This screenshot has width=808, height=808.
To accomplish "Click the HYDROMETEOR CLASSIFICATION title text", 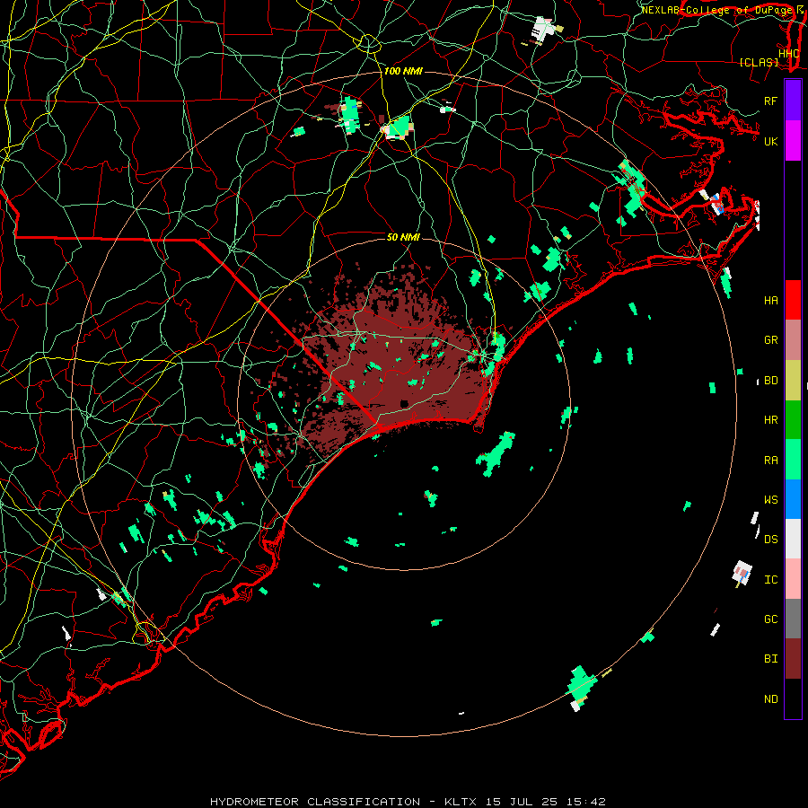I will point(315,802).
